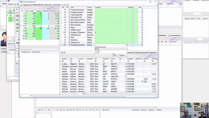This screenshot has width=209, height=118.
Task: Click the round yellow icon beside the Студенты label
Action: click(x=15, y=4)
